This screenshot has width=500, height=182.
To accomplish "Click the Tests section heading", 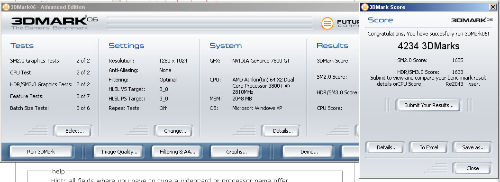I will tap(22, 45).
